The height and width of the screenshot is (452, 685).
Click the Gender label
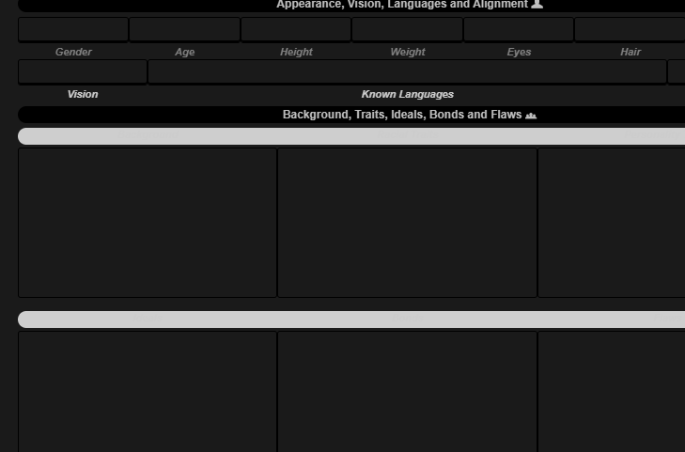click(x=73, y=52)
